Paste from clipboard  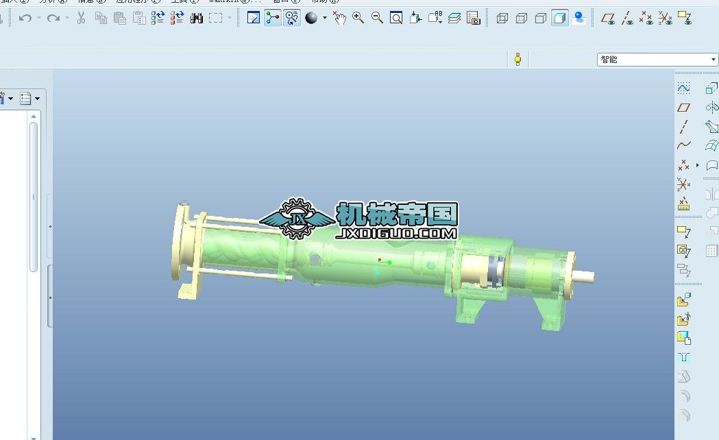(x=120, y=18)
